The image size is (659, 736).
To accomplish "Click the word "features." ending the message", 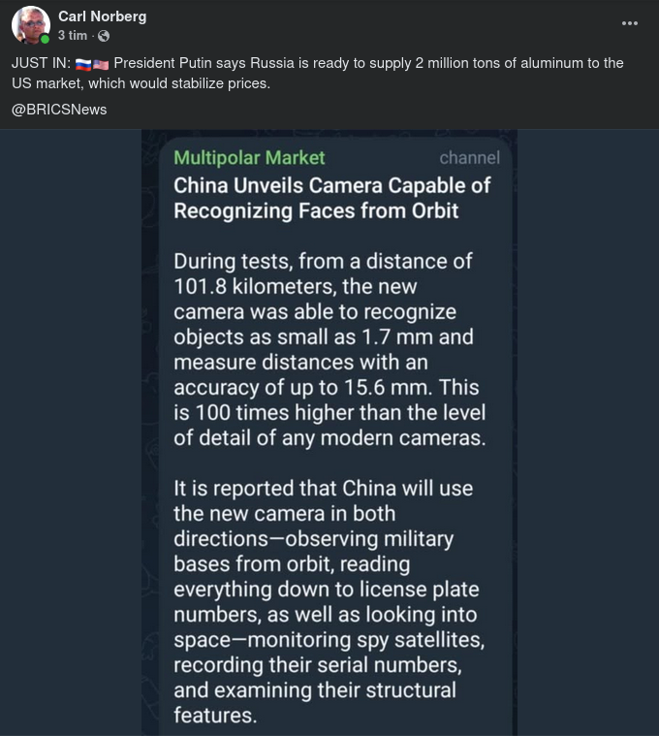I will coord(215,716).
